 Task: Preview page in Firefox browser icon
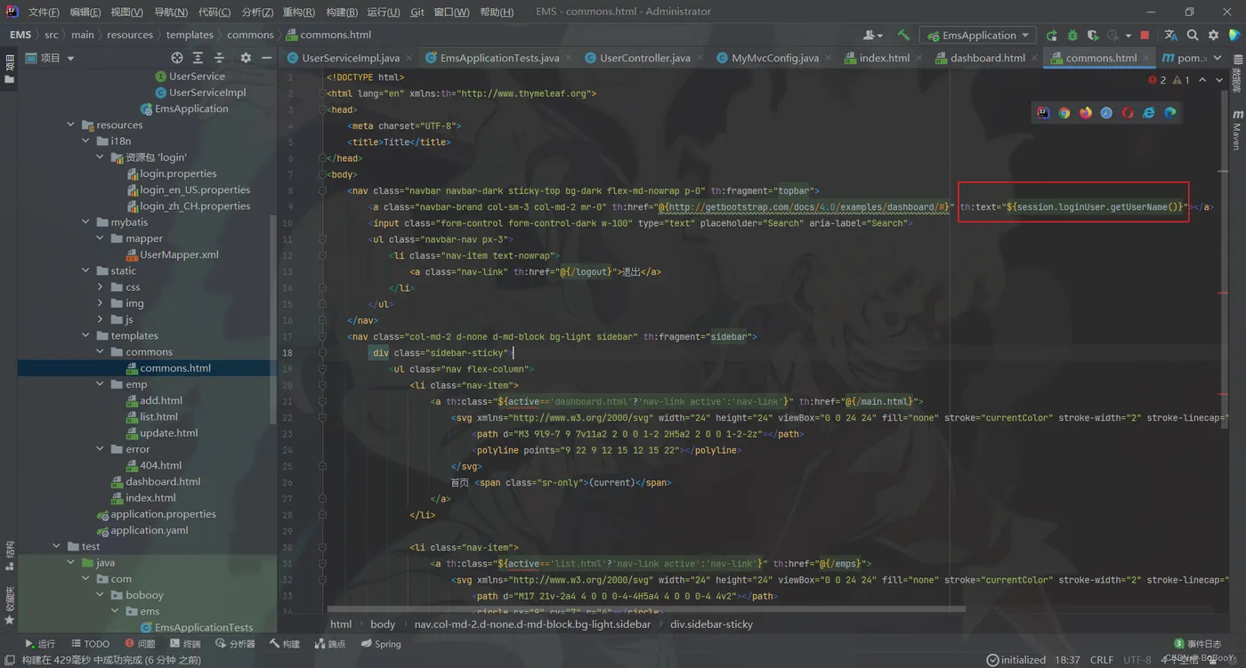click(x=1086, y=113)
